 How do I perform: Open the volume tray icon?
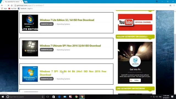(x=157, y=97)
